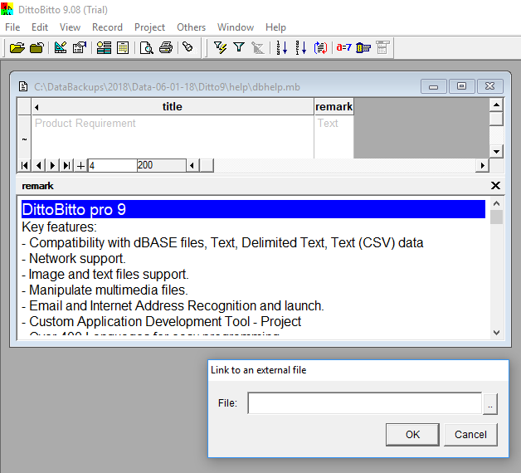The width and height of the screenshot is (521, 473).
Task: Click the quick filter lightning icon
Action: [220, 48]
